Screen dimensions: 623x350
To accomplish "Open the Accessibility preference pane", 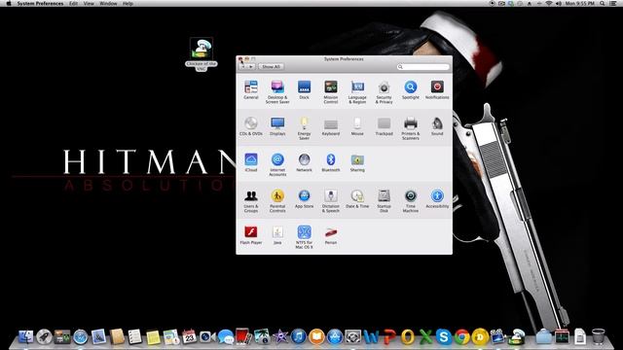I will 437,198.
